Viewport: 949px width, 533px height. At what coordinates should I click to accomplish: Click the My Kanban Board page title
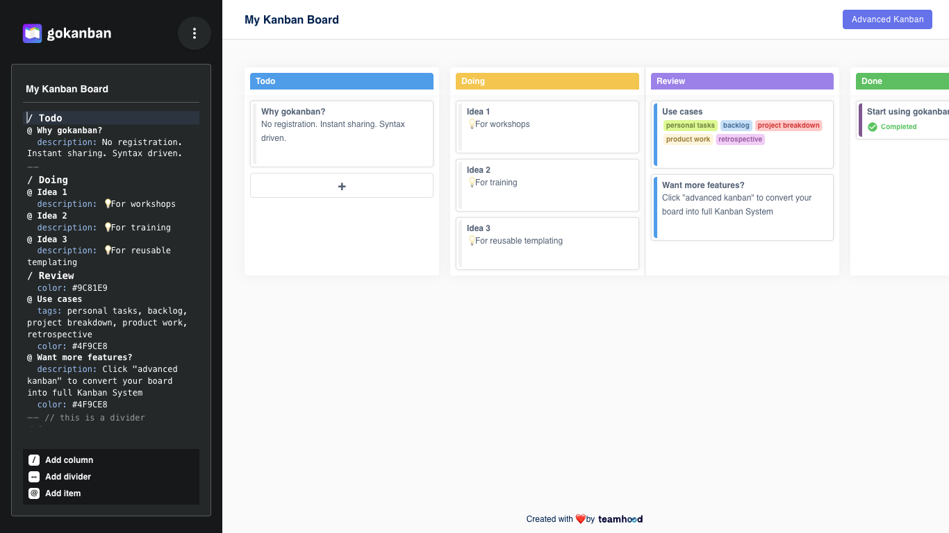292,19
